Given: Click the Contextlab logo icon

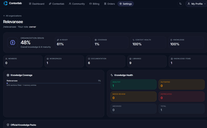Looking at the screenshot, I should [6, 3].
